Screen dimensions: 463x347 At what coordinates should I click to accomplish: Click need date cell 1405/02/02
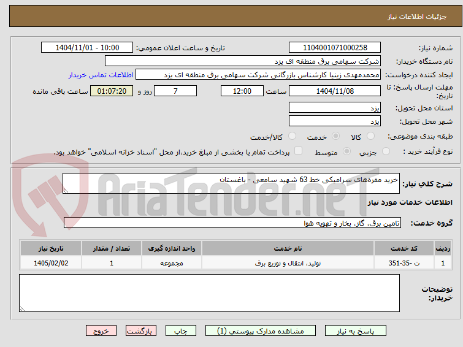(51, 263)
